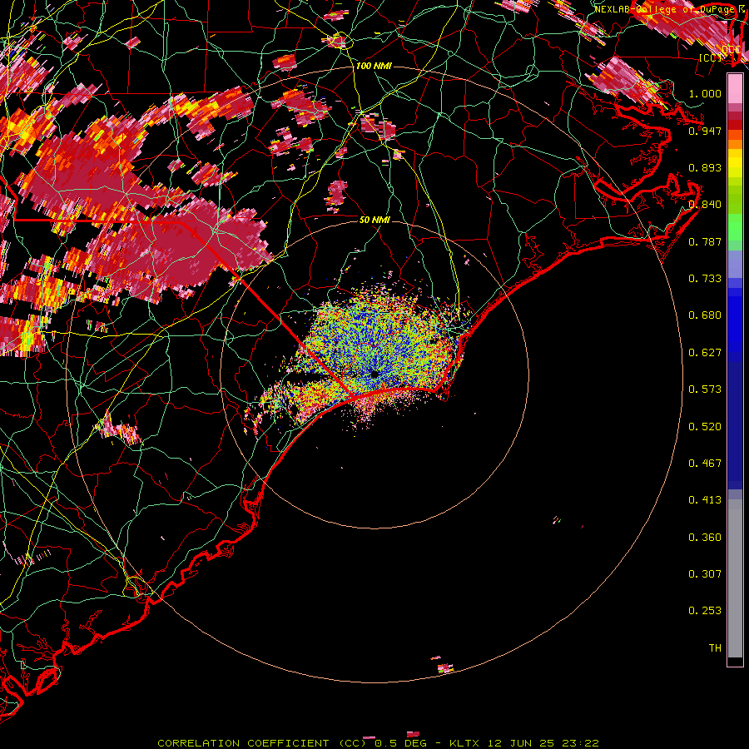
Task: Select the 0.893 value on the color scale
Action: point(705,167)
